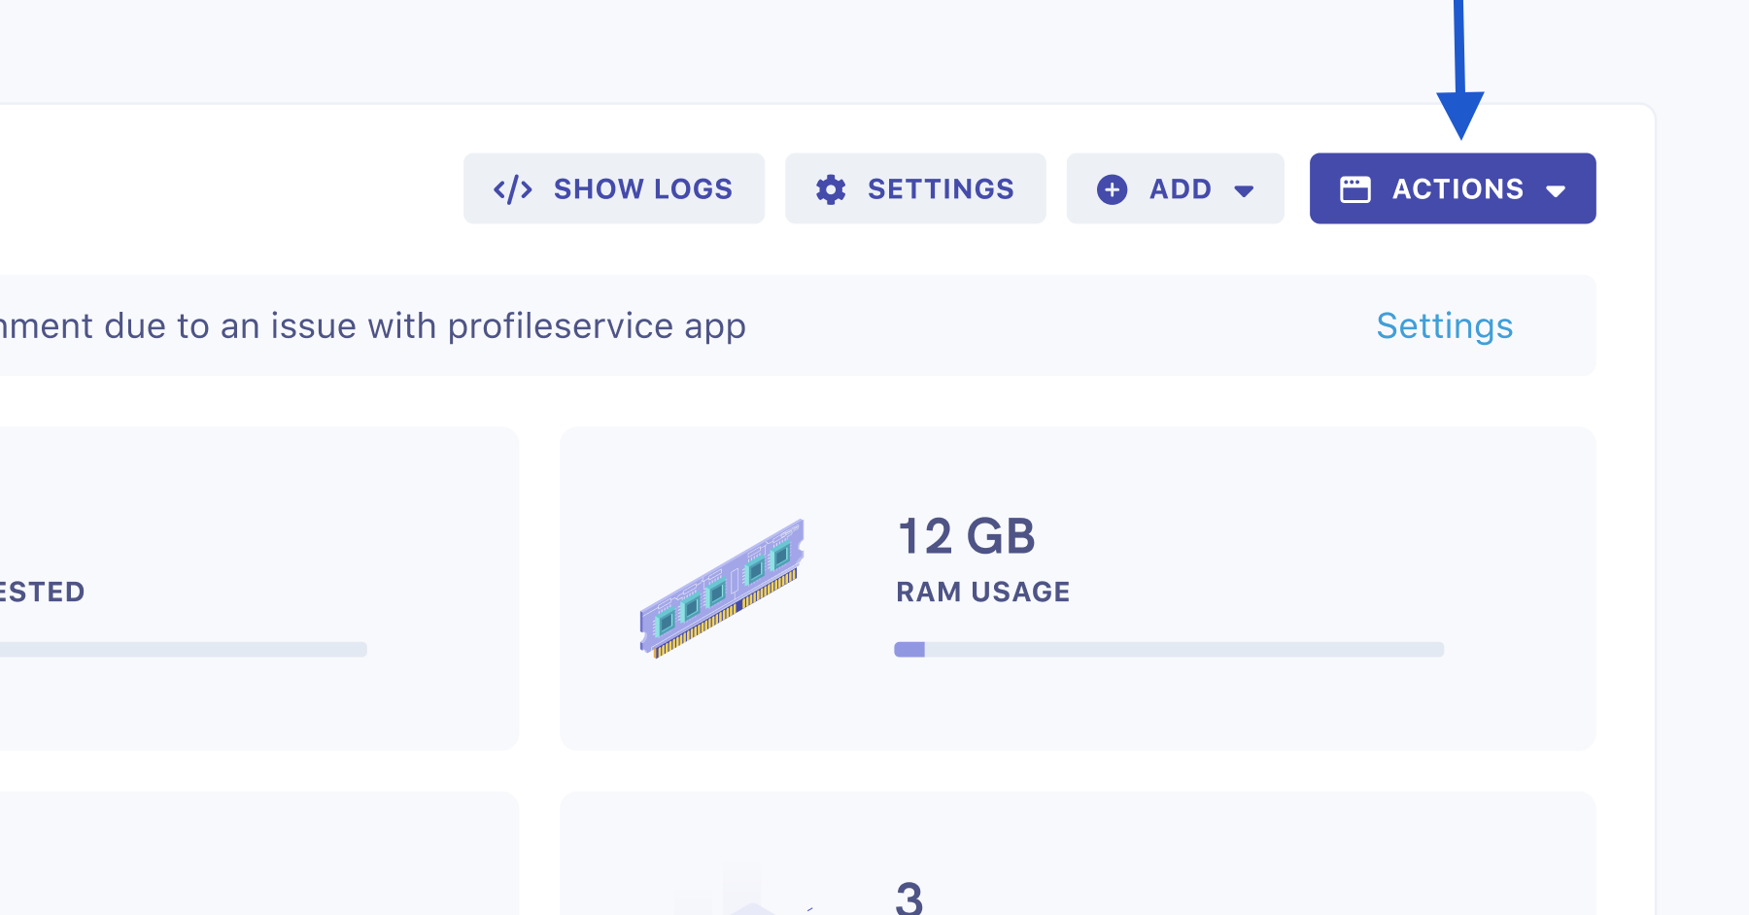Click the window icon in Actions button

click(1355, 188)
